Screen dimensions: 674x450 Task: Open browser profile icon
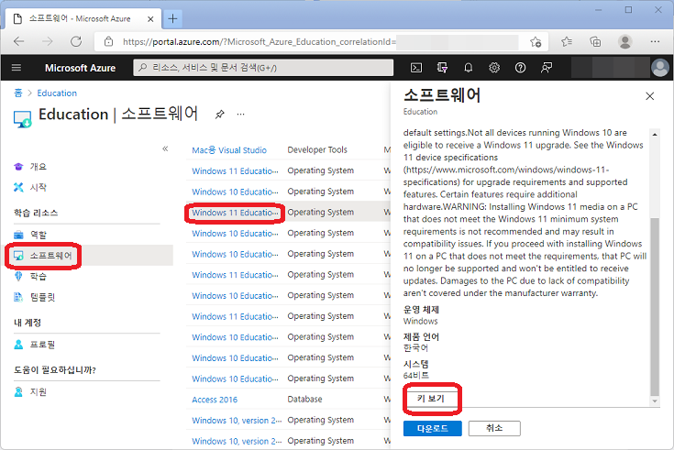(624, 41)
